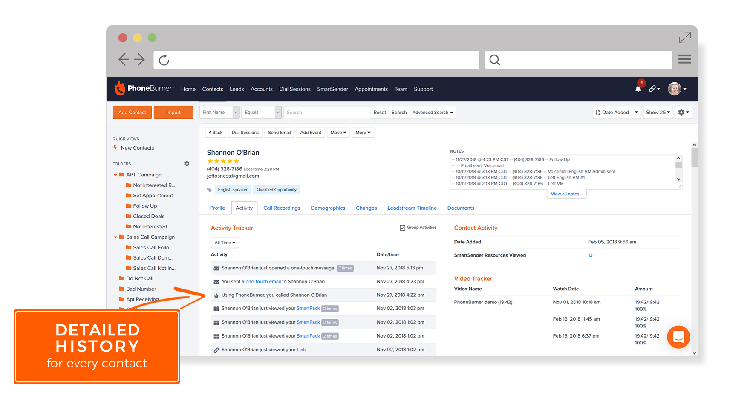
Task: Switch to the Leadstream Timeline tab
Action: point(412,208)
